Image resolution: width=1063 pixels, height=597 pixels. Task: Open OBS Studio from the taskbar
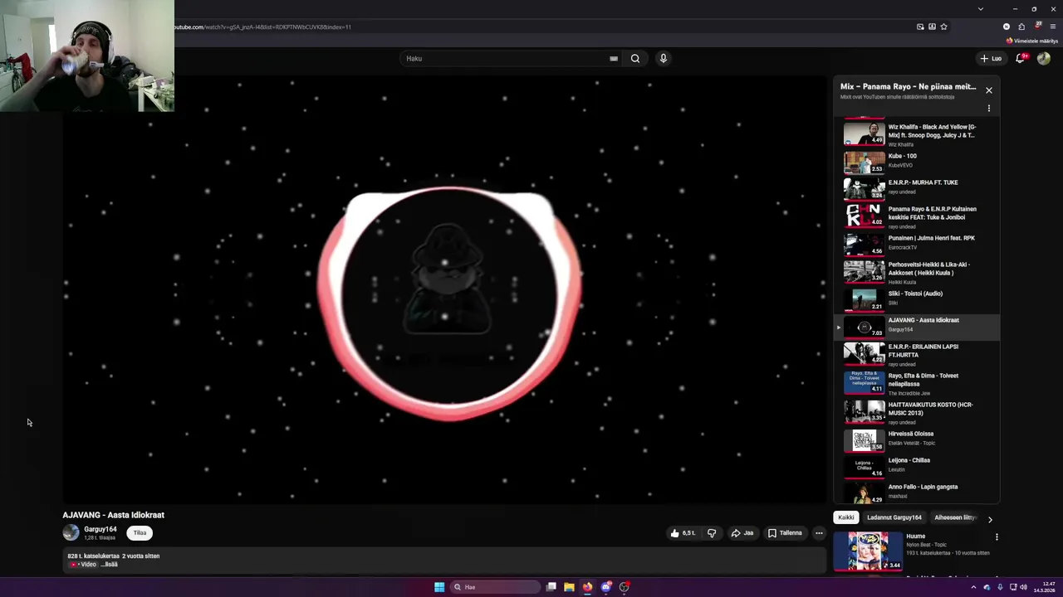[625, 587]
